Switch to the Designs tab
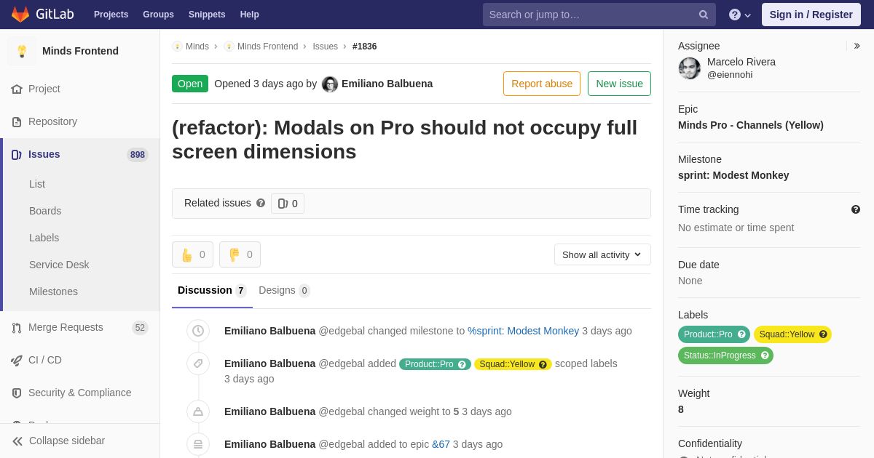Viewport: 874px width, 458px height. (x=284, y=290)
